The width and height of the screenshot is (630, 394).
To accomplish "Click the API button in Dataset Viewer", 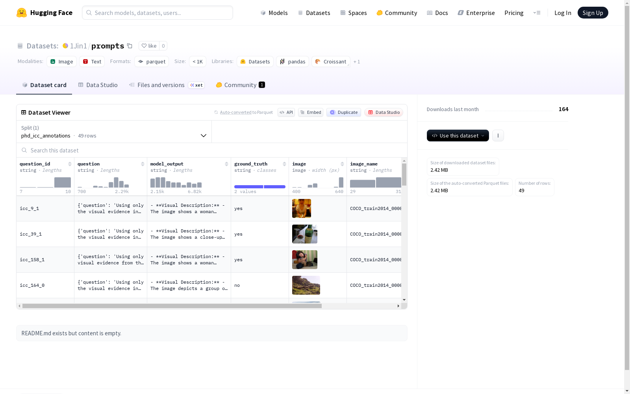I will click(286, 112).
